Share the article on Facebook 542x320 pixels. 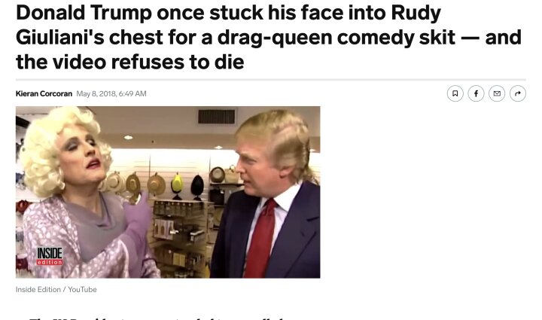click(x=476, y=93)
